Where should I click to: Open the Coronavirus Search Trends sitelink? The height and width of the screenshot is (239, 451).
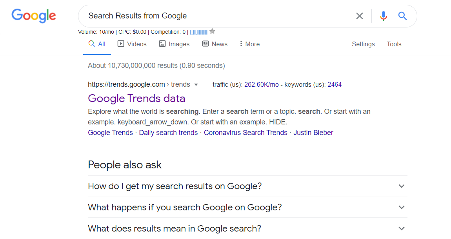click(x=246, y=133)
